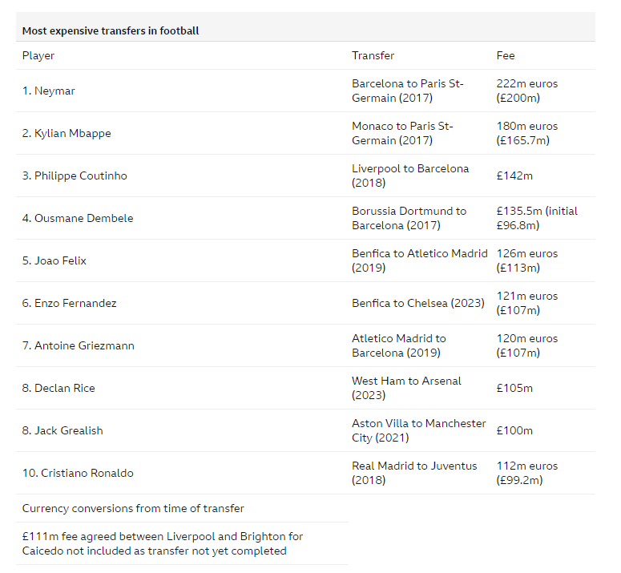The image size is (621, 573).
Task: Click the table title 'Most expensive transfers in football'
Action: pyautogui.click(x=111, y=31)
